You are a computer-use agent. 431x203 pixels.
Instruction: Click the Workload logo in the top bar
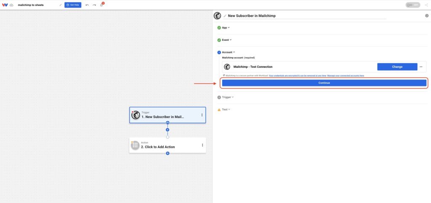tap(5, 5)
